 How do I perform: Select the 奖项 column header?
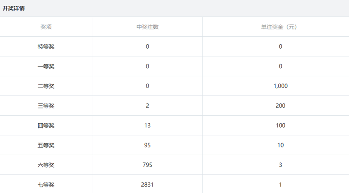(x=46, y=27)
